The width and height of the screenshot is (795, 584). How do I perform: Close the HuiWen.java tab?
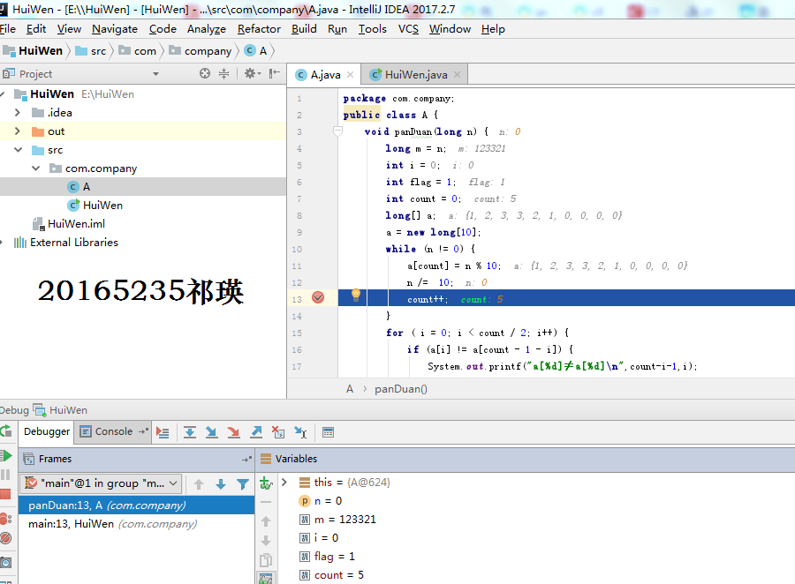pos(458,75)
